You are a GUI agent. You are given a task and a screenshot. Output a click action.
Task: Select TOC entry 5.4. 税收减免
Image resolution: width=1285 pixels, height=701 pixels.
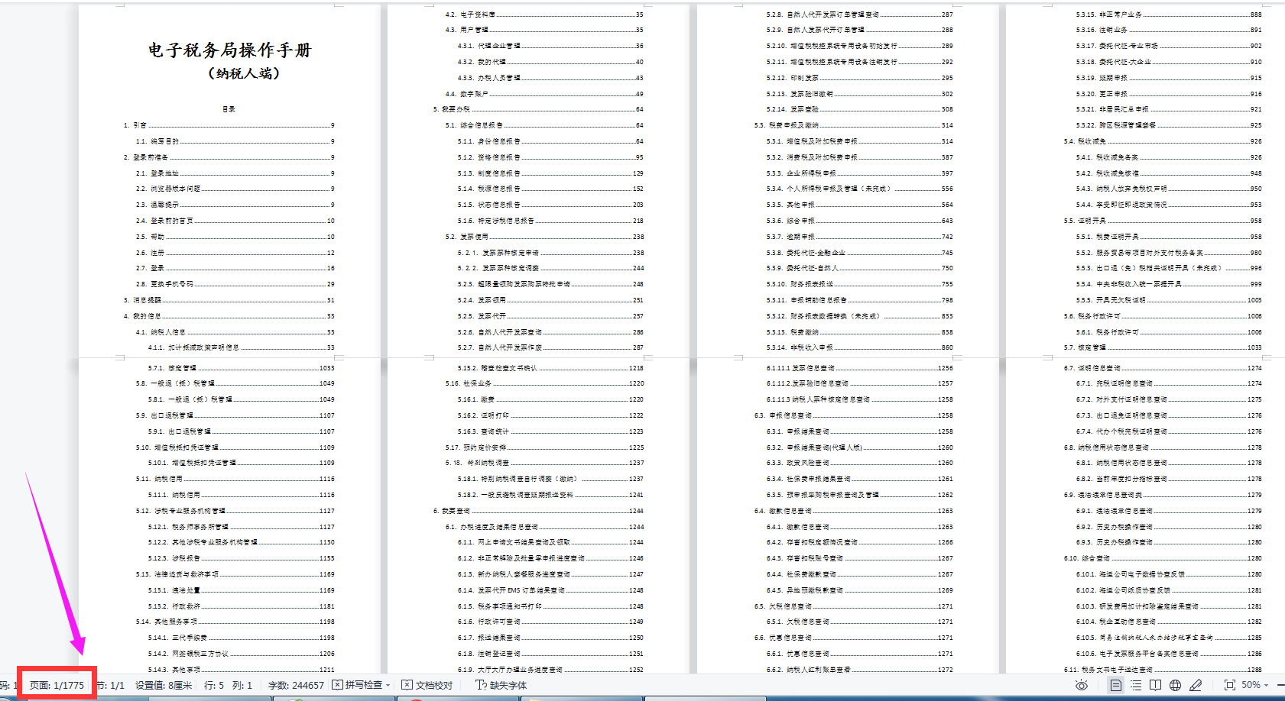[1163, 141]
